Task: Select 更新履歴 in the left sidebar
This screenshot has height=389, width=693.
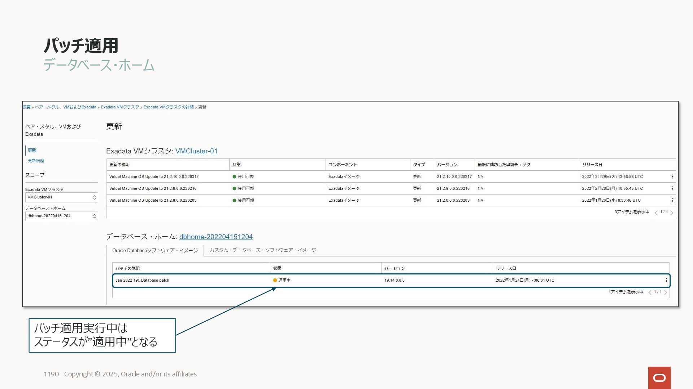Action: tap(36, 161)
